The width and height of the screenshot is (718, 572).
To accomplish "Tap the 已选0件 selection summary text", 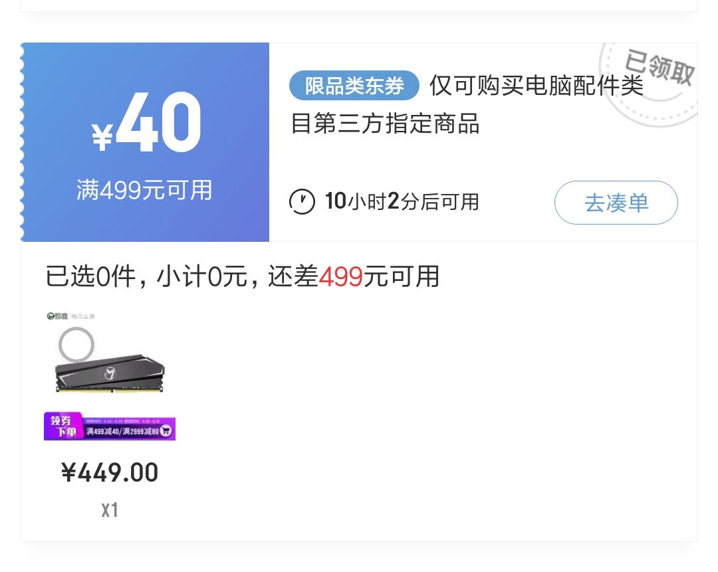I will pyautogui.click(x=90, y=276).
